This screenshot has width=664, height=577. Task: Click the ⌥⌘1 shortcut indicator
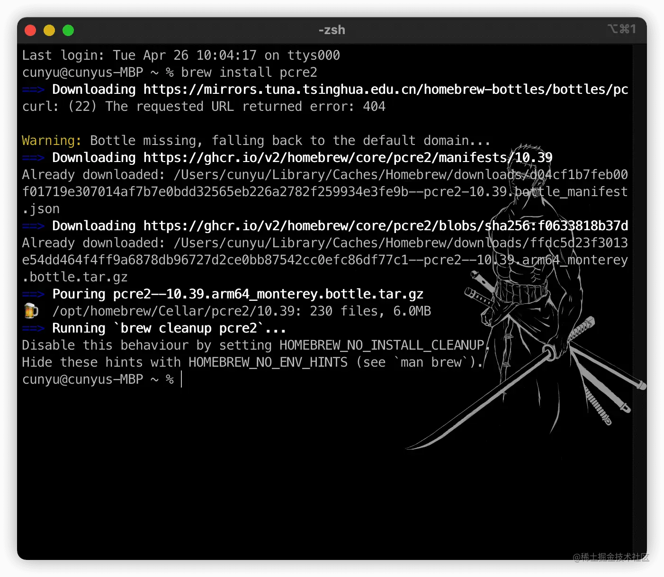pyautogui.click(x=621, y=29)
